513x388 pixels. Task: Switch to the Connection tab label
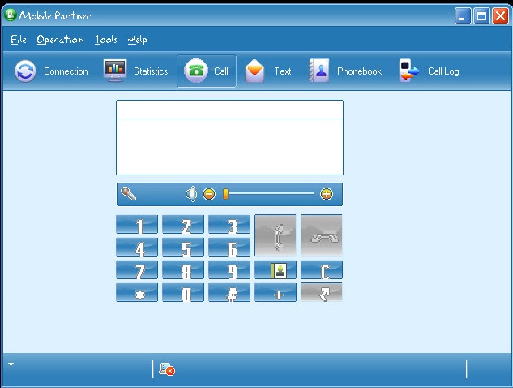[66, 71]
